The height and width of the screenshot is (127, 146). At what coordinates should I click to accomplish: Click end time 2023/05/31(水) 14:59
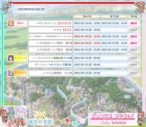pos(114,50)
